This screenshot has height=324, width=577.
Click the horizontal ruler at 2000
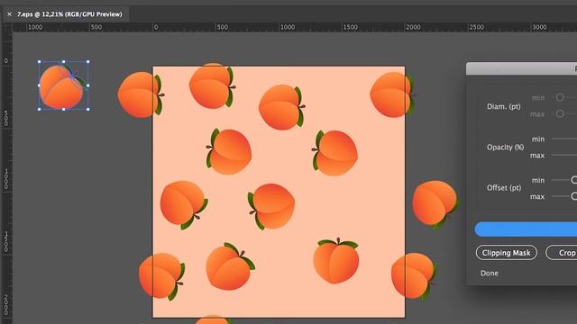click(x=413, y=27)
